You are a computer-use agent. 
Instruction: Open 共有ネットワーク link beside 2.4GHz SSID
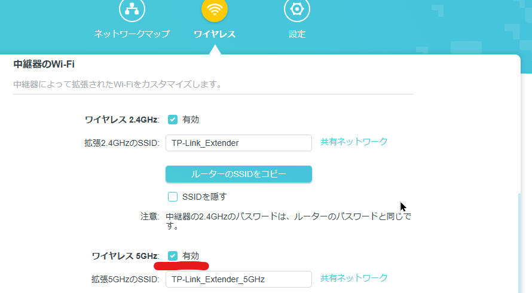[x=354, y=142]
